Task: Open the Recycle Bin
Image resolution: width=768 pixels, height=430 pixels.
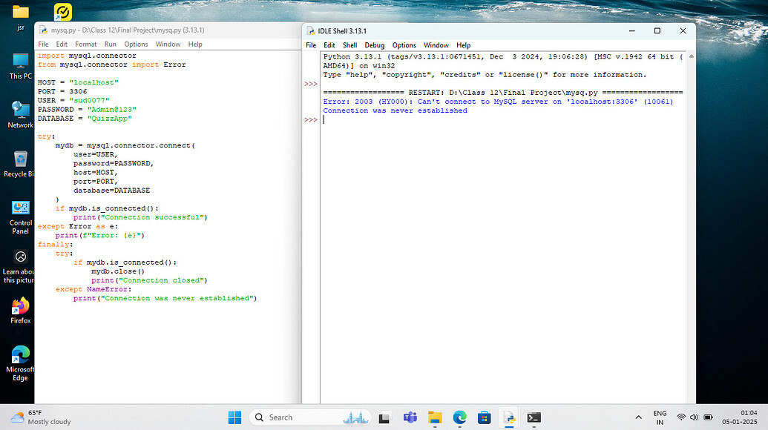Action: coord(19,159)
